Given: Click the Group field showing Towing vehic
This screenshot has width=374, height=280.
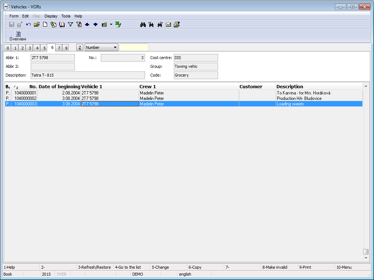Looking at the screenshot, I should 196,66.
